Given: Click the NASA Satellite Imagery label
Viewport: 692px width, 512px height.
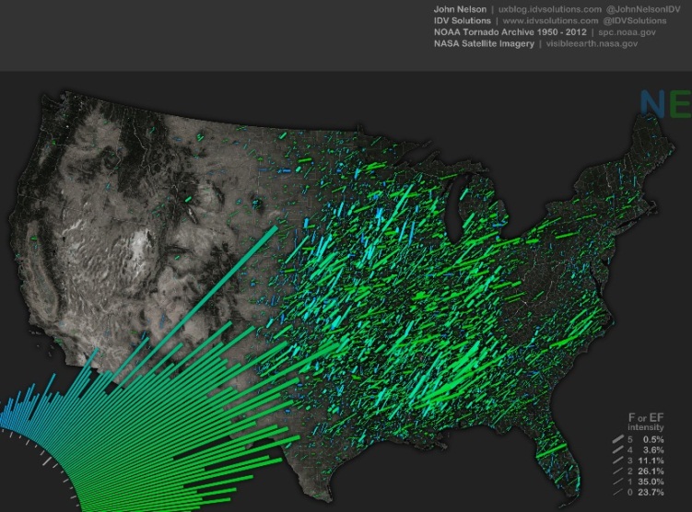Looking at the screenshot, I should pyautogui.click(x=485, y=44).
